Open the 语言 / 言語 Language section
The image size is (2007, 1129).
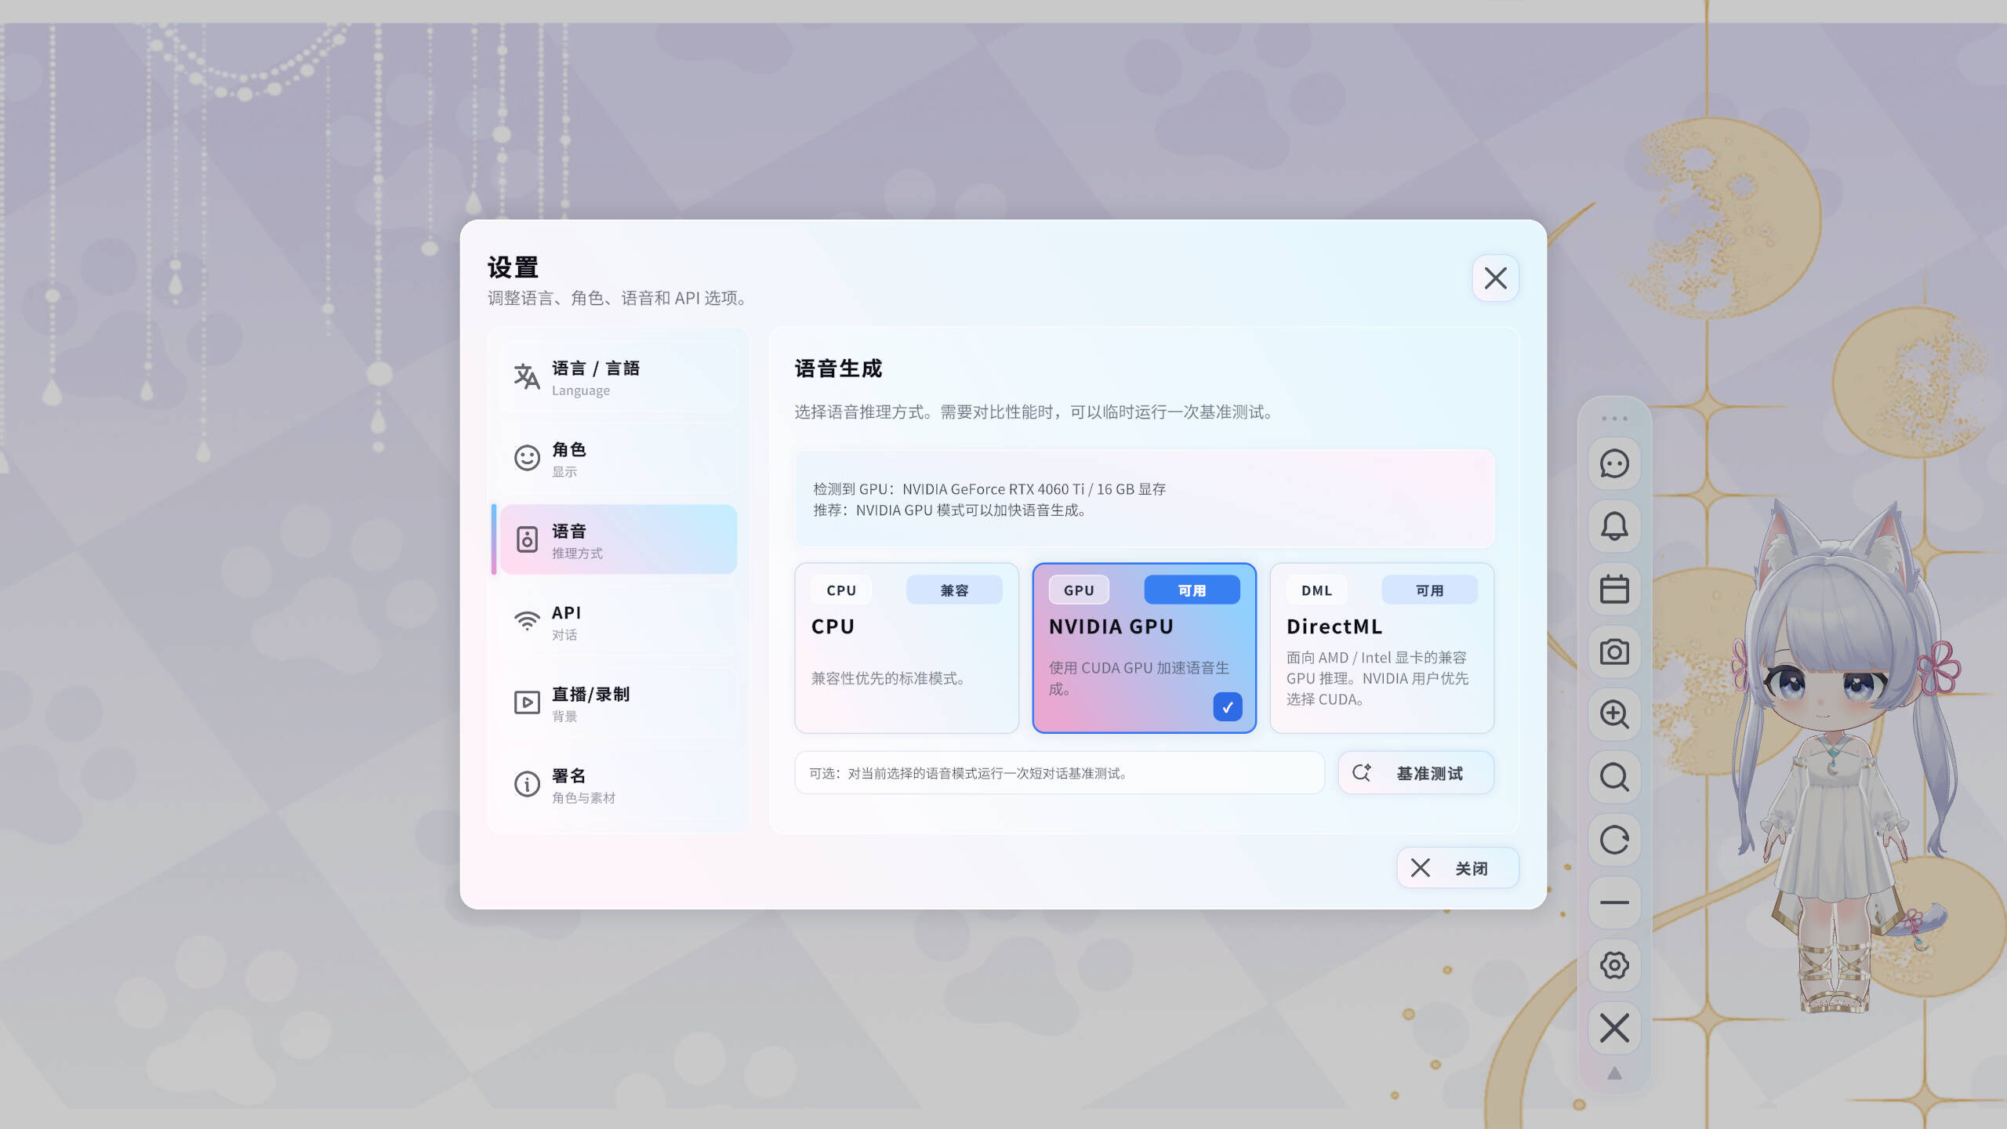pos(619,377)
